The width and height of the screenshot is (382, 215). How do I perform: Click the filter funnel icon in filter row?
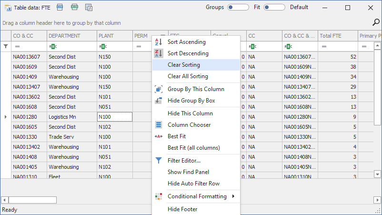coord(6,46)
